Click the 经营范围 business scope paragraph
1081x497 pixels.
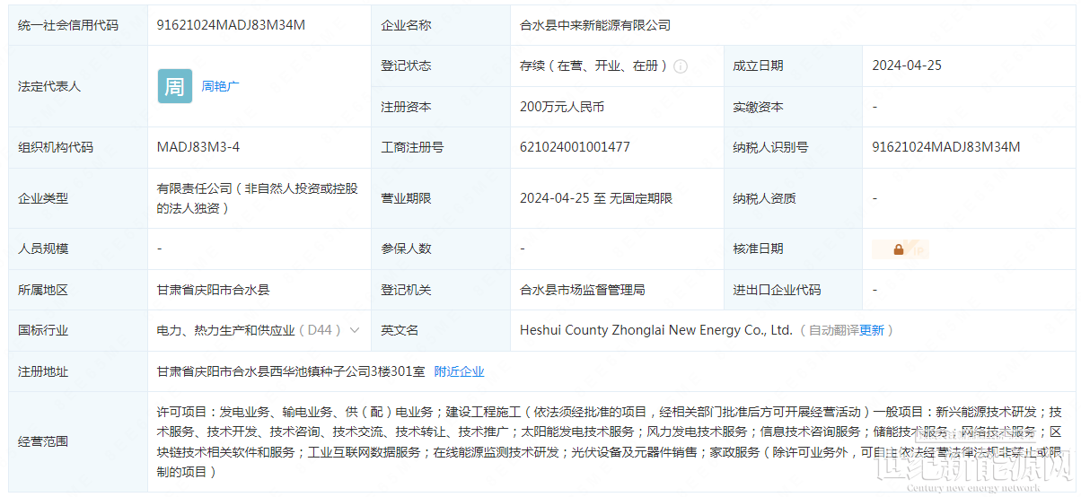coord(610,441)
